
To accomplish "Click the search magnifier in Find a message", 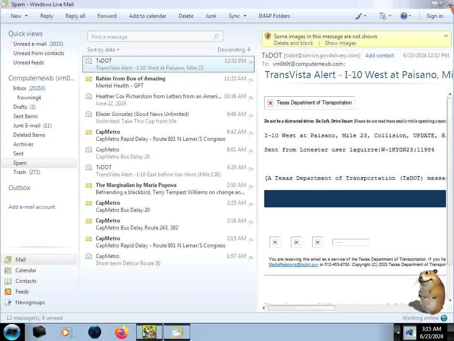I will tap(216, 36).
